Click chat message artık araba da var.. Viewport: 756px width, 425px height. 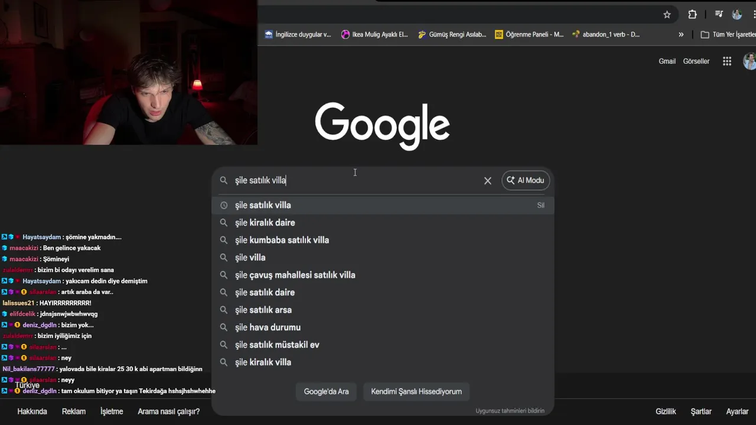tap(87, 292)
